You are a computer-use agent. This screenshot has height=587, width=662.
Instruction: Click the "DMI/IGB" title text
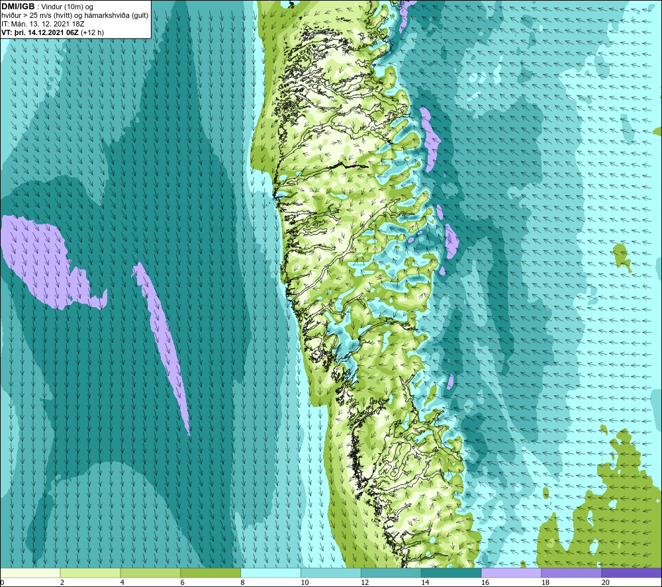(18, 7)
